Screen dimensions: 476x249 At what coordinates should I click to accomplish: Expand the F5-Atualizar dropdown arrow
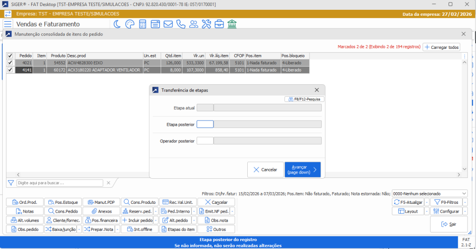(x=427, y=202)
